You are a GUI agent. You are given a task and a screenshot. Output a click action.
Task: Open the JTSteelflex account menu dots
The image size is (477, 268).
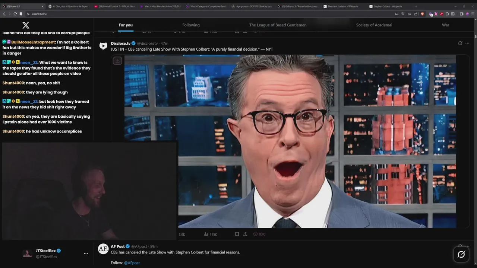click(86, 253)
